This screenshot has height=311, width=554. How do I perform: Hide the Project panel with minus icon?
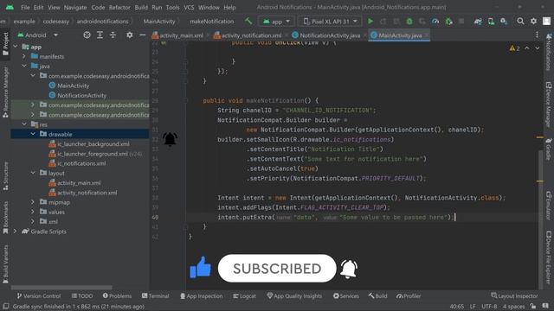[142, 35]
